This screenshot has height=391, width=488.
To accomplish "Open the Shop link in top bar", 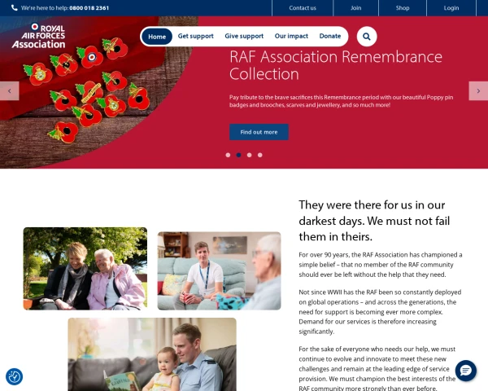I will tap(403, 8).
